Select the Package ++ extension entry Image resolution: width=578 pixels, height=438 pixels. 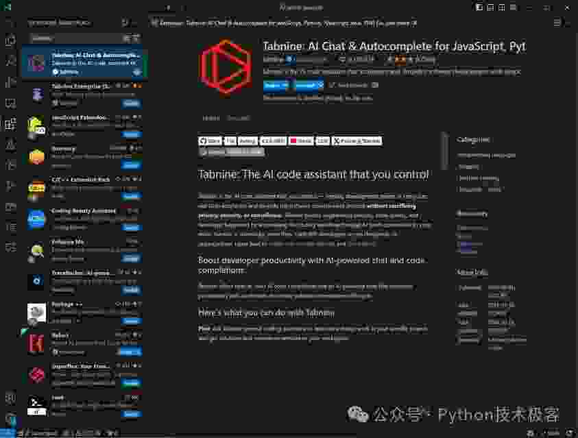pos(85,312)
